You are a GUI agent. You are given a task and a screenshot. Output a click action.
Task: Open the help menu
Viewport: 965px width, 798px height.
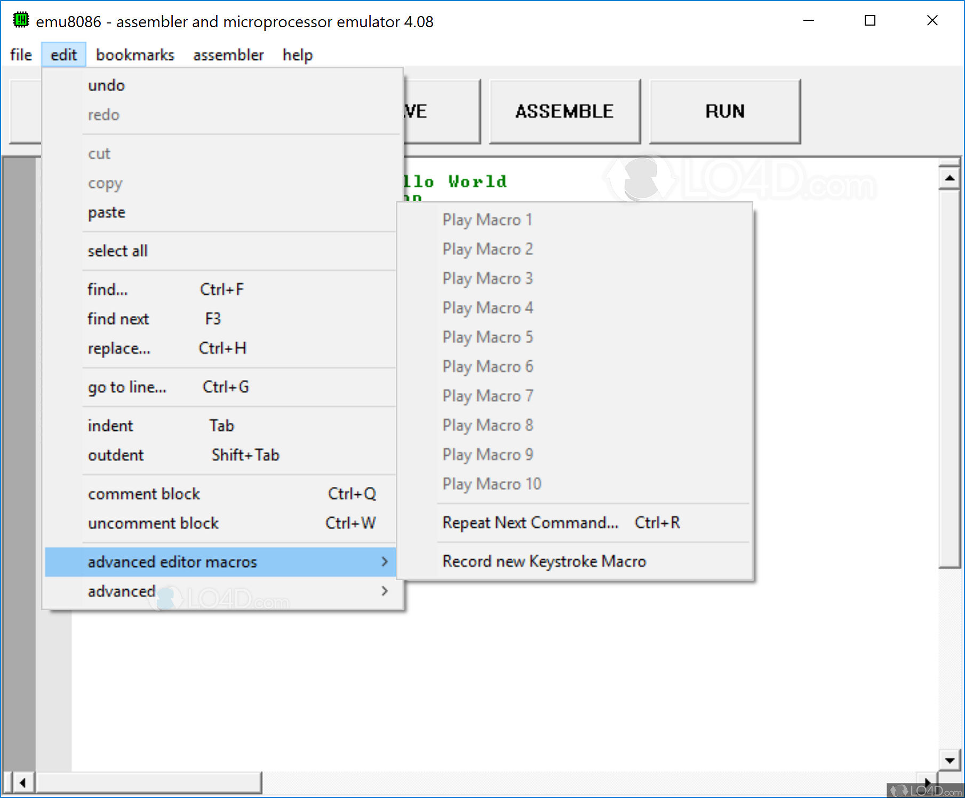tap(298, 54)
